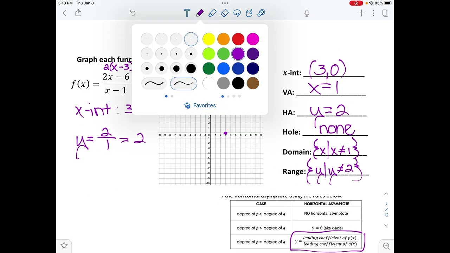Image resolution: width=450 pixels, height=253 pixels.
Task: Tap the three dots at top center
Action: click(x=225, y=3)
